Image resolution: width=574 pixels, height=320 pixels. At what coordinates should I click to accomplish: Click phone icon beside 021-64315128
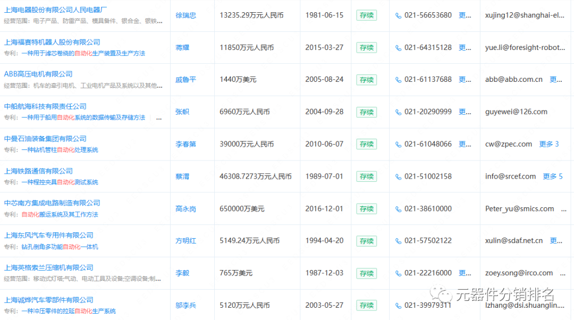[x=398, y=48]
